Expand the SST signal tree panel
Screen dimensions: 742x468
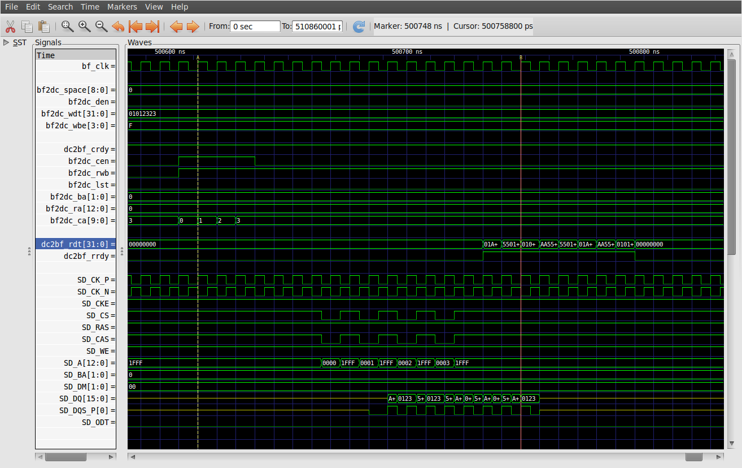(7, 42)
